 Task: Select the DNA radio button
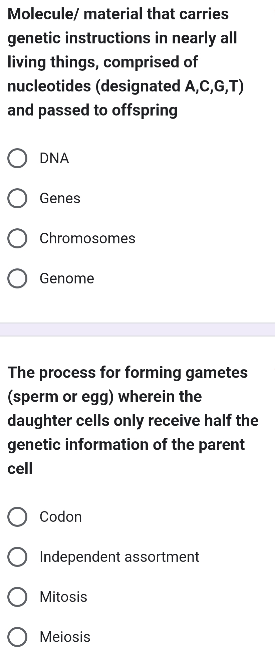coord(17,158)
